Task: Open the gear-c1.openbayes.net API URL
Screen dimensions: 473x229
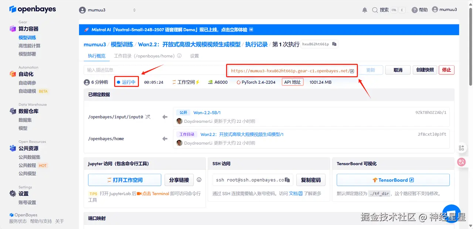Action: [x=290, y=71]
